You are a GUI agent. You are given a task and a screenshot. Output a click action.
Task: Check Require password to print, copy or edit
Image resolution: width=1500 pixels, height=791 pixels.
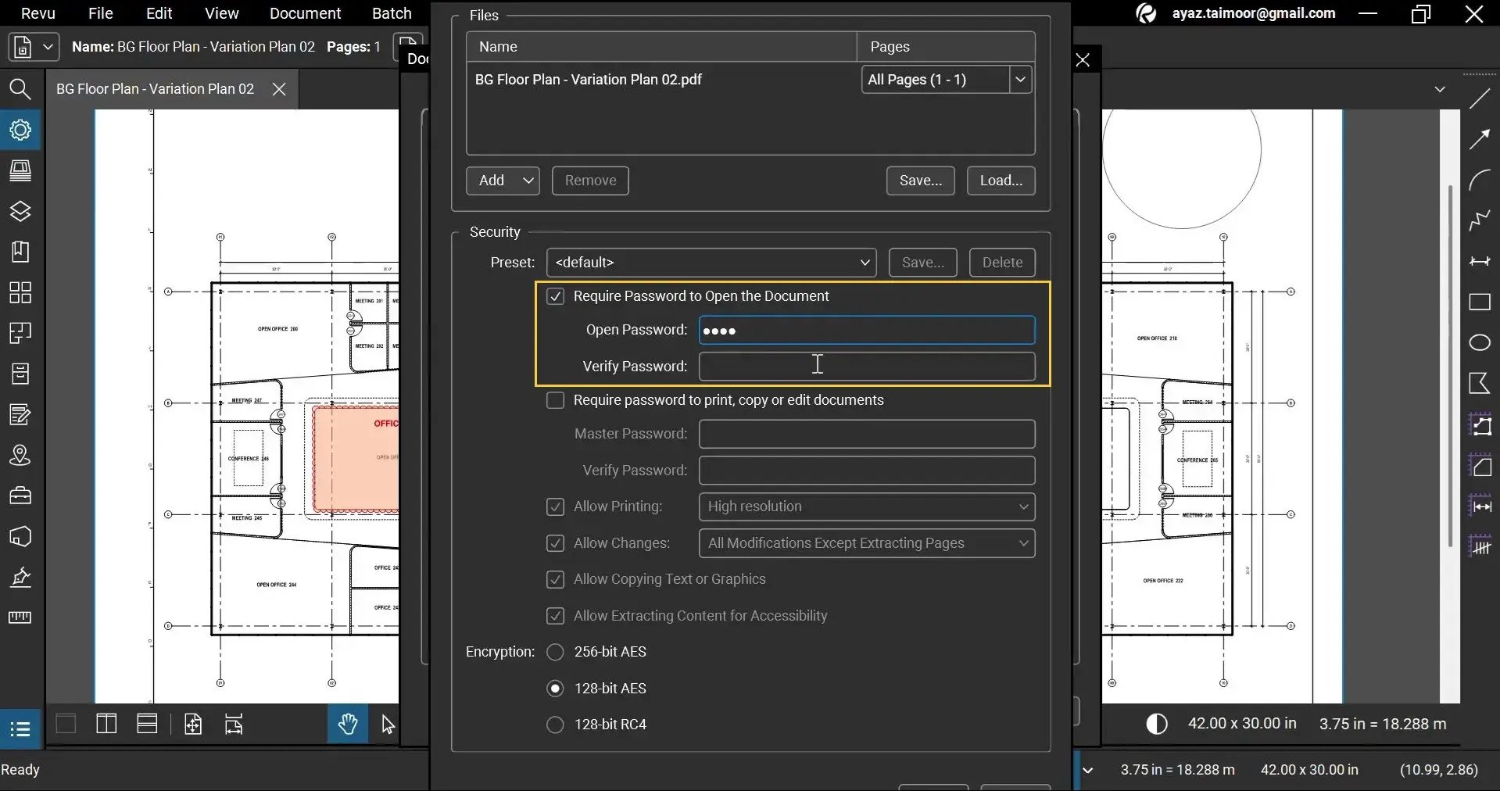pyautogui.click(x=555, y=400)
